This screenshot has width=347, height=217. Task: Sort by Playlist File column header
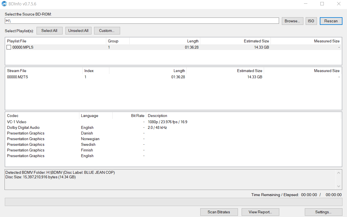click(x=56, y=41)
